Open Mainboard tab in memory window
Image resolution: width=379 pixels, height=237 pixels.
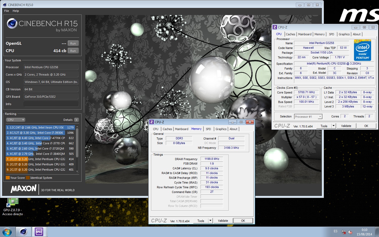click(x=182, y=129)
